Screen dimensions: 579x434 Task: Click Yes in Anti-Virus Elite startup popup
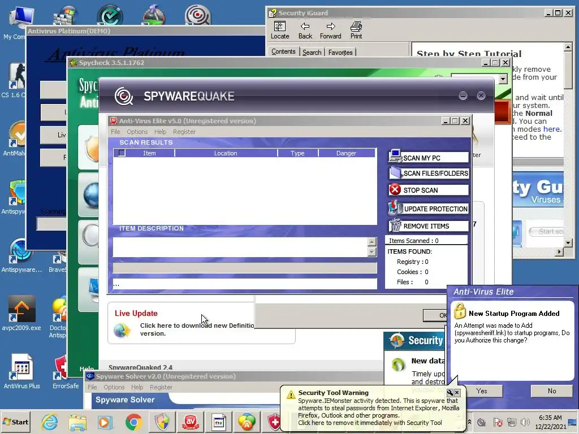pos(482,391)
